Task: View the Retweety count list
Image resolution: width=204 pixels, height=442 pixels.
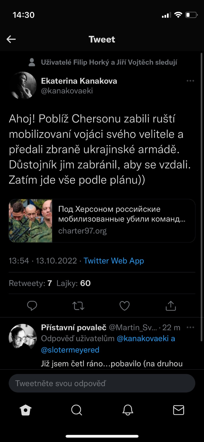Action: tap(30, 283)
